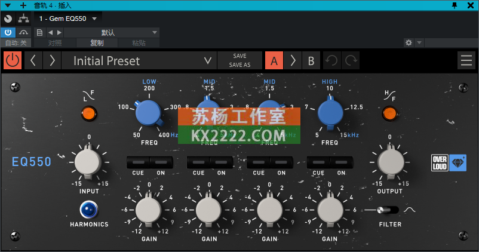This screenshot has width=479, height=252.
Task: Click the INPUT gain knob
Action: [88, 162]
